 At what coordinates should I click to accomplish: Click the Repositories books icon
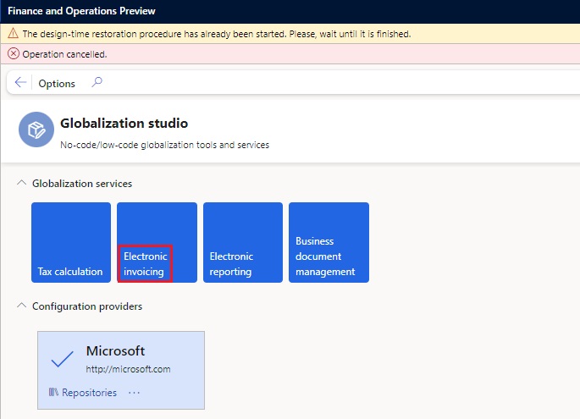pyautogui.click(x=53, y=392)
